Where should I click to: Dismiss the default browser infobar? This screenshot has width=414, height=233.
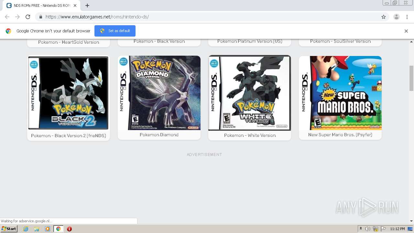point(406,31)
